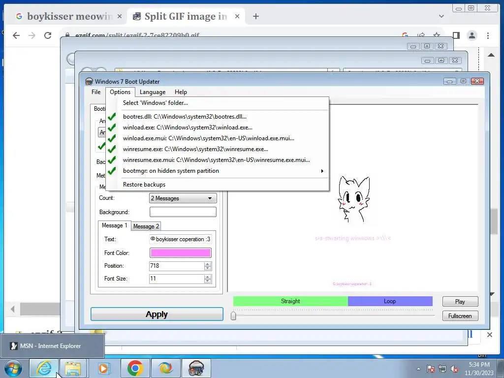This screenshot has height=378, width=504.
Task: Open the Windows Start orb
Action: coord(13,368)
